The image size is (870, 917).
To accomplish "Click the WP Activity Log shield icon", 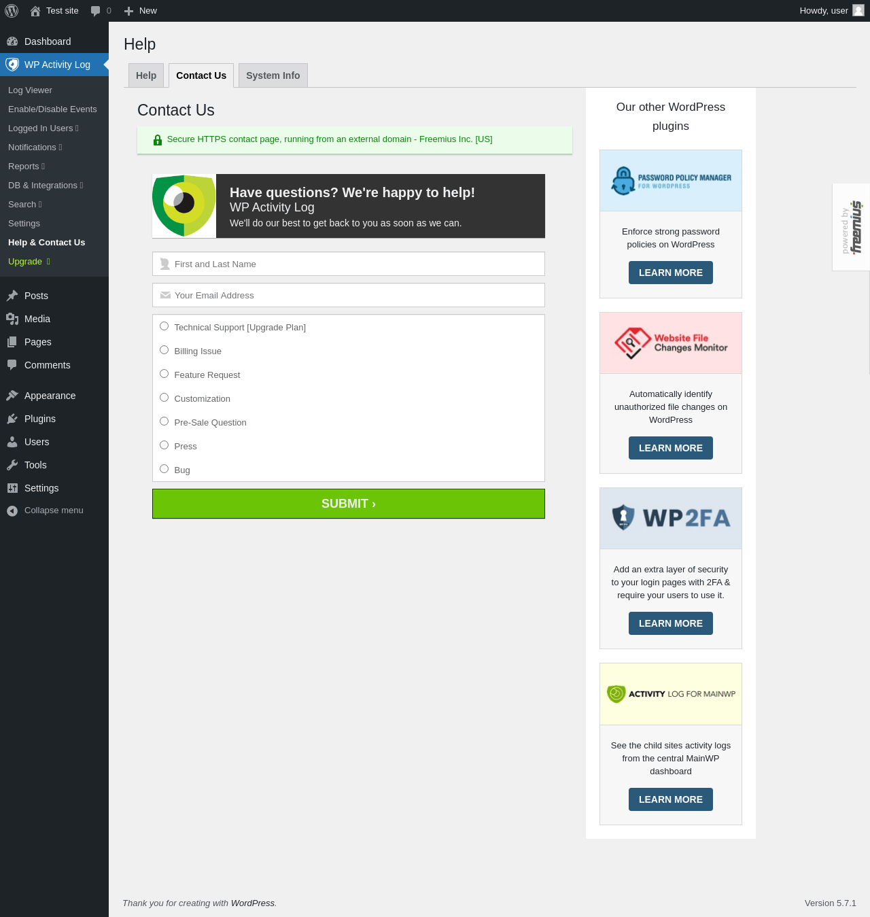I will tap(12, 65).
